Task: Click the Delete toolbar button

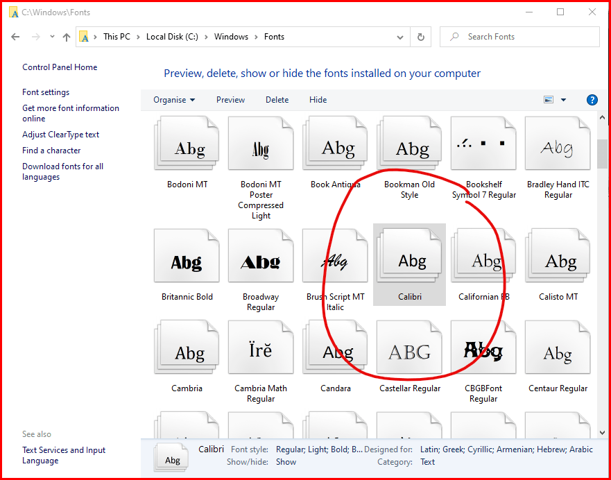Action: click(277, 100)
